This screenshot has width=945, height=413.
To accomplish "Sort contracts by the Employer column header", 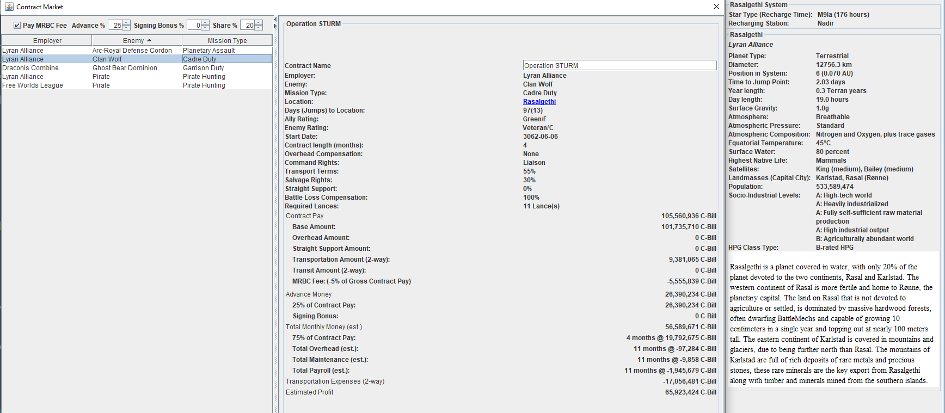I will tap(47, 40).
